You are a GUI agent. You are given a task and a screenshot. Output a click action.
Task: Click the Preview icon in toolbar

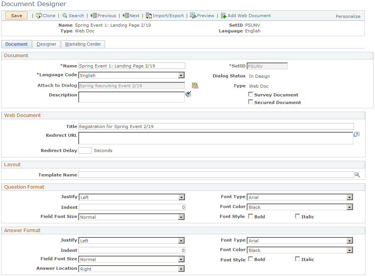pos(193,16)
